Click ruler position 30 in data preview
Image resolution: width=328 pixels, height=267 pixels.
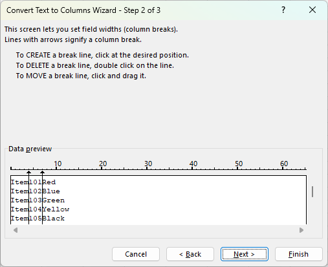pos(148,164)
